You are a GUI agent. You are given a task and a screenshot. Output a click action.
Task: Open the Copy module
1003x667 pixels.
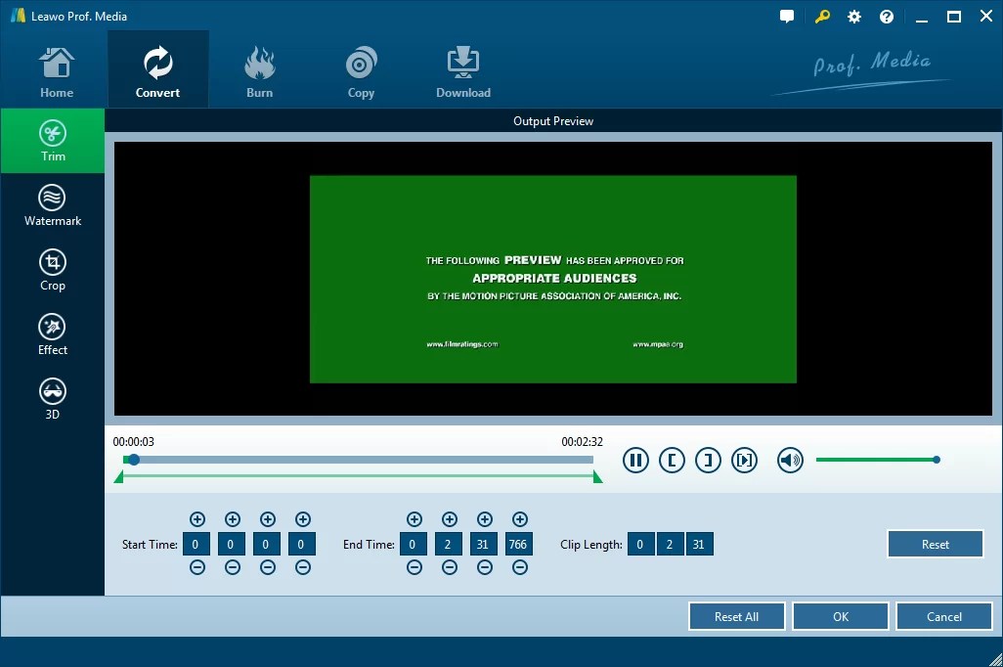(x=361, y=73)
